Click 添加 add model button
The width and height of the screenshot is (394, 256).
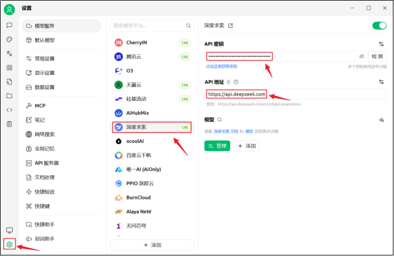tap(247, 146)
